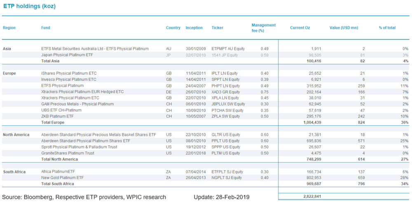The image size is (412, 202).
Task: Click the 'Total Asia' label
Action: pyautogui.click(x=50, y=61)
